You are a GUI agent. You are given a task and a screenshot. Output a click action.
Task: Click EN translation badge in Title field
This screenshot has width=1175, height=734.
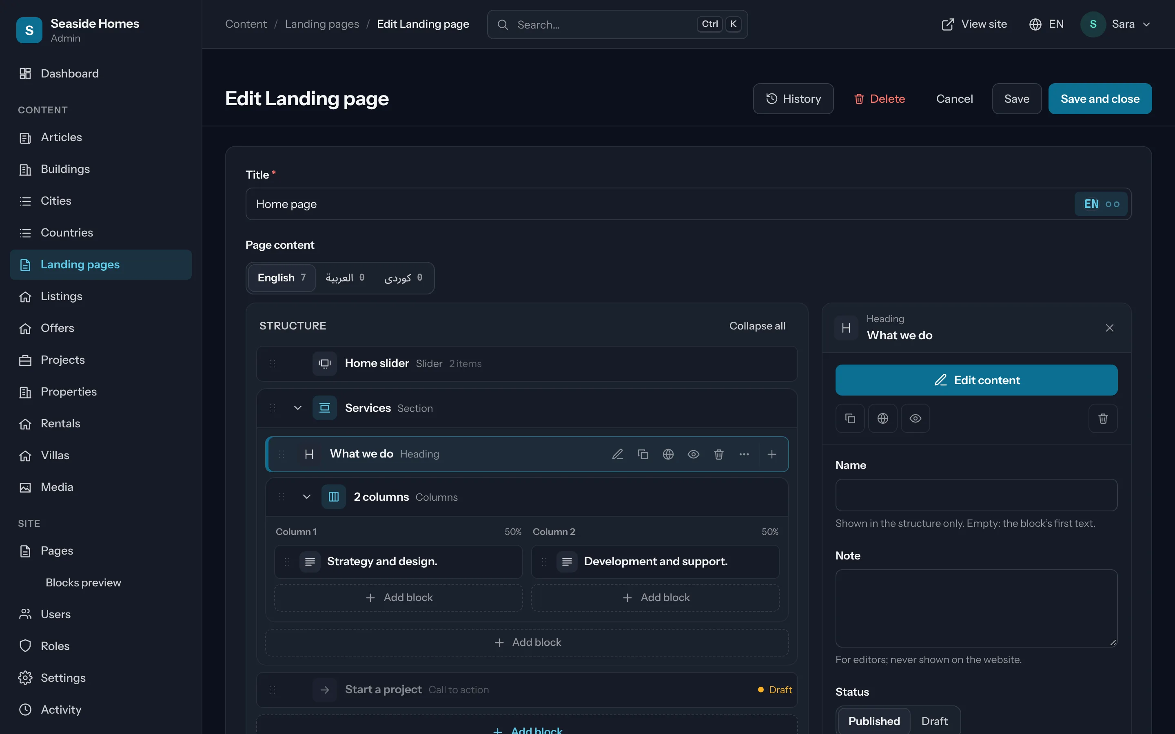[1101, 204]
